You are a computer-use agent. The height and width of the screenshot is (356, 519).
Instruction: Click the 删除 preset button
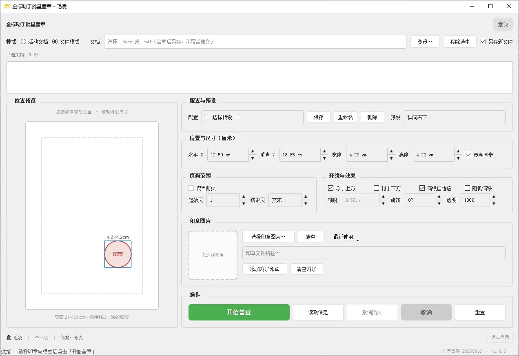pyautogui.click(x=373, y=117)
